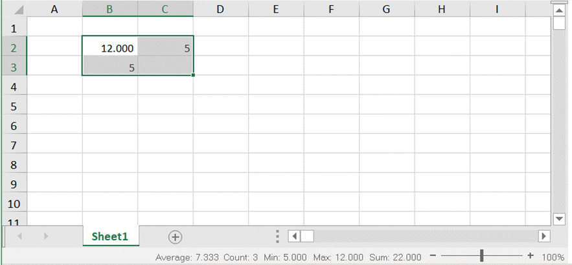Click the next sheet navigation arrow
572x265 pixels.
click(45, 237)
